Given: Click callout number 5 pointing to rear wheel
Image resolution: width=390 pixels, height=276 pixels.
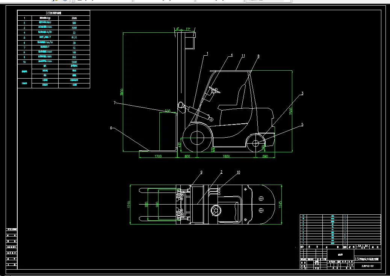Looking at the screenshot, I should 302,125.
